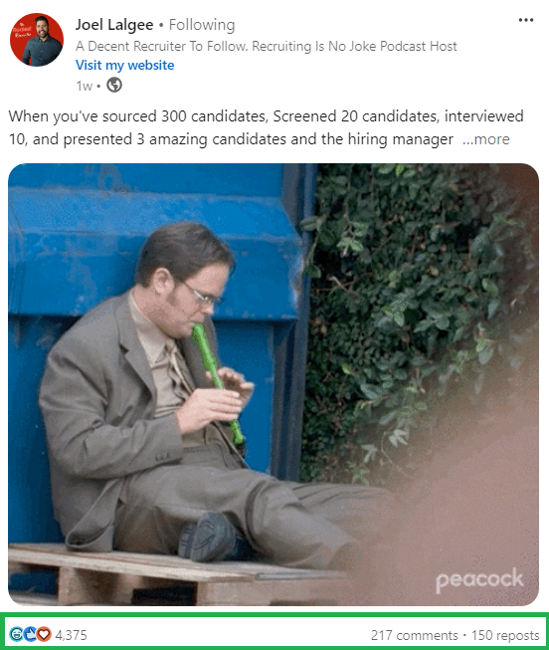Click the Recruiting Is No Joke headline
Image resolution: width=549 pixels, height=650 pixels.
click(266, 46)
